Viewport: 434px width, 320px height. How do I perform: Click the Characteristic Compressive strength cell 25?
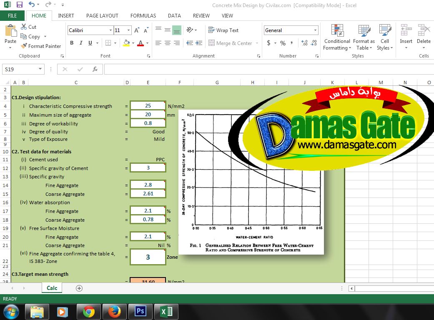[148, 106]
